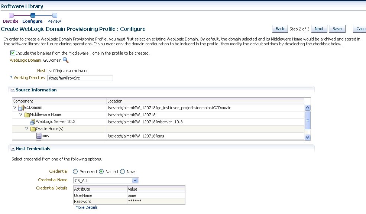Click the Component column header

[59, 101]
